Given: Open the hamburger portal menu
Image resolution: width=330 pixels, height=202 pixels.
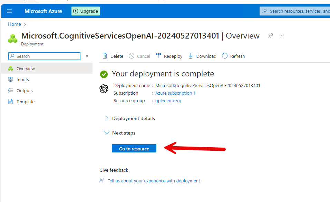Looking at the screenshot, I should (x=9, y=11).
